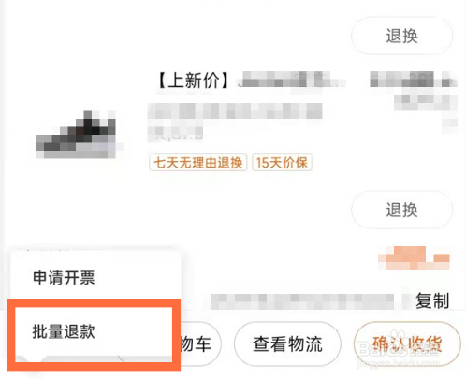Viewport: 466px width, 380px height.
Task: Open the 【上新价】 product title
Action: coord(250,80)
